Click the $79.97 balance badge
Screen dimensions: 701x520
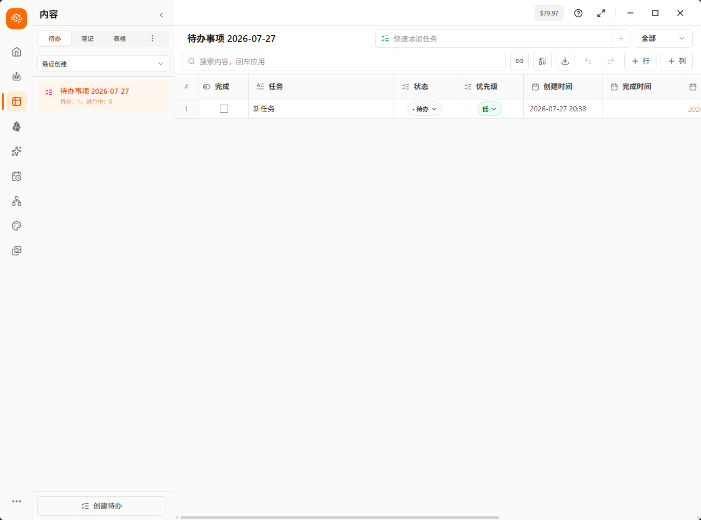tap(549, 13)
